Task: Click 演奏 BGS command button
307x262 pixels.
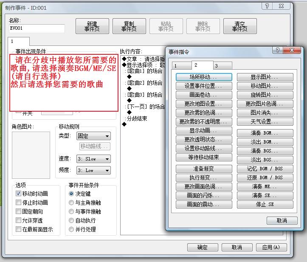Action: 265,151
